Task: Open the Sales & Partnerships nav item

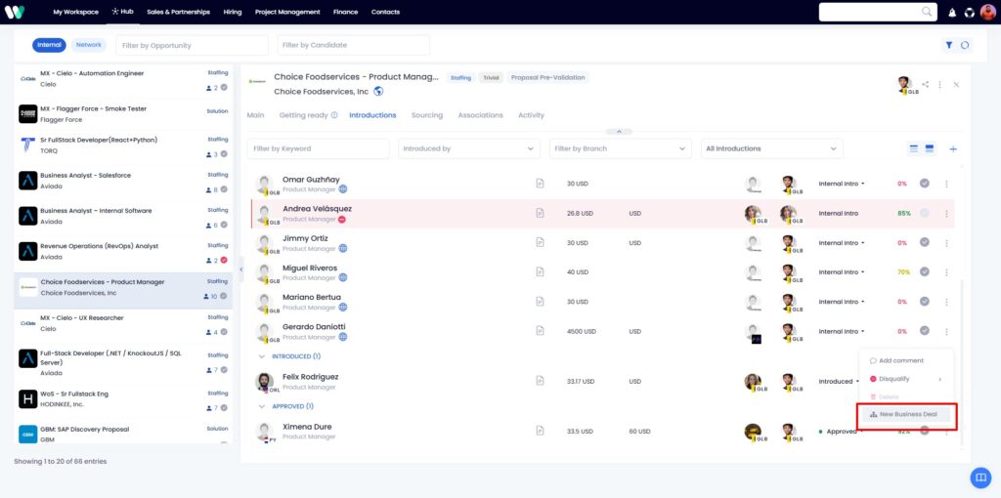Action: pyautogui.click(x=178, y=12)
